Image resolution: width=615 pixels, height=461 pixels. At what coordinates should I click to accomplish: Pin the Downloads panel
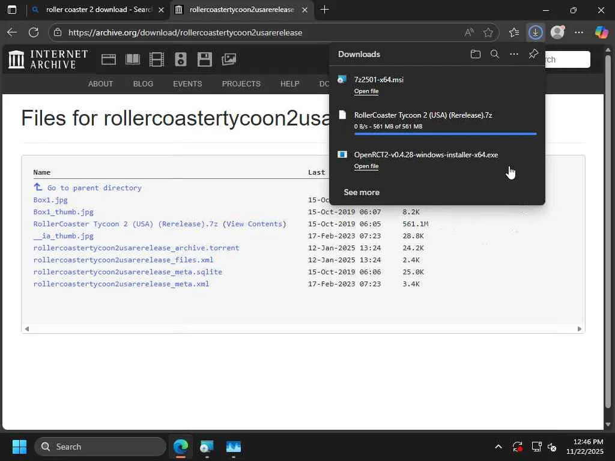click(533, 54)
